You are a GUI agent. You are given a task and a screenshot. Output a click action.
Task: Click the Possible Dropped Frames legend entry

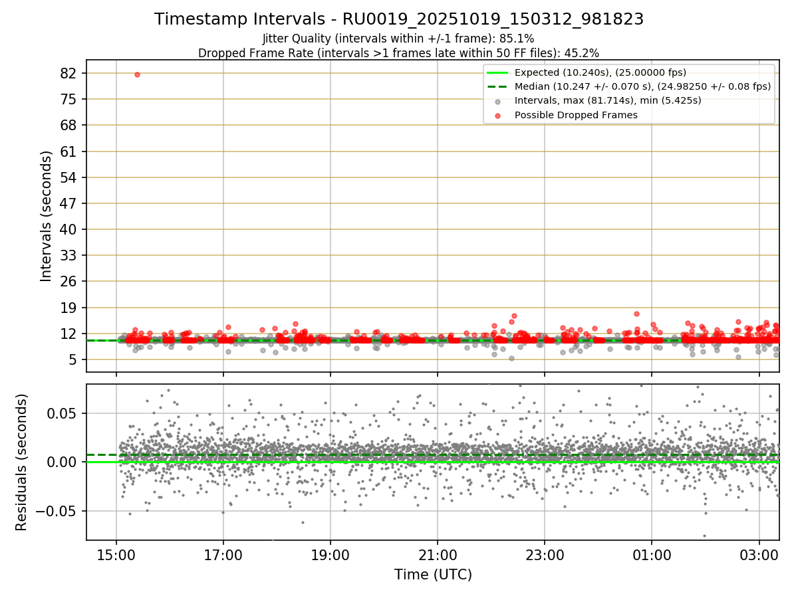point(576,115)
